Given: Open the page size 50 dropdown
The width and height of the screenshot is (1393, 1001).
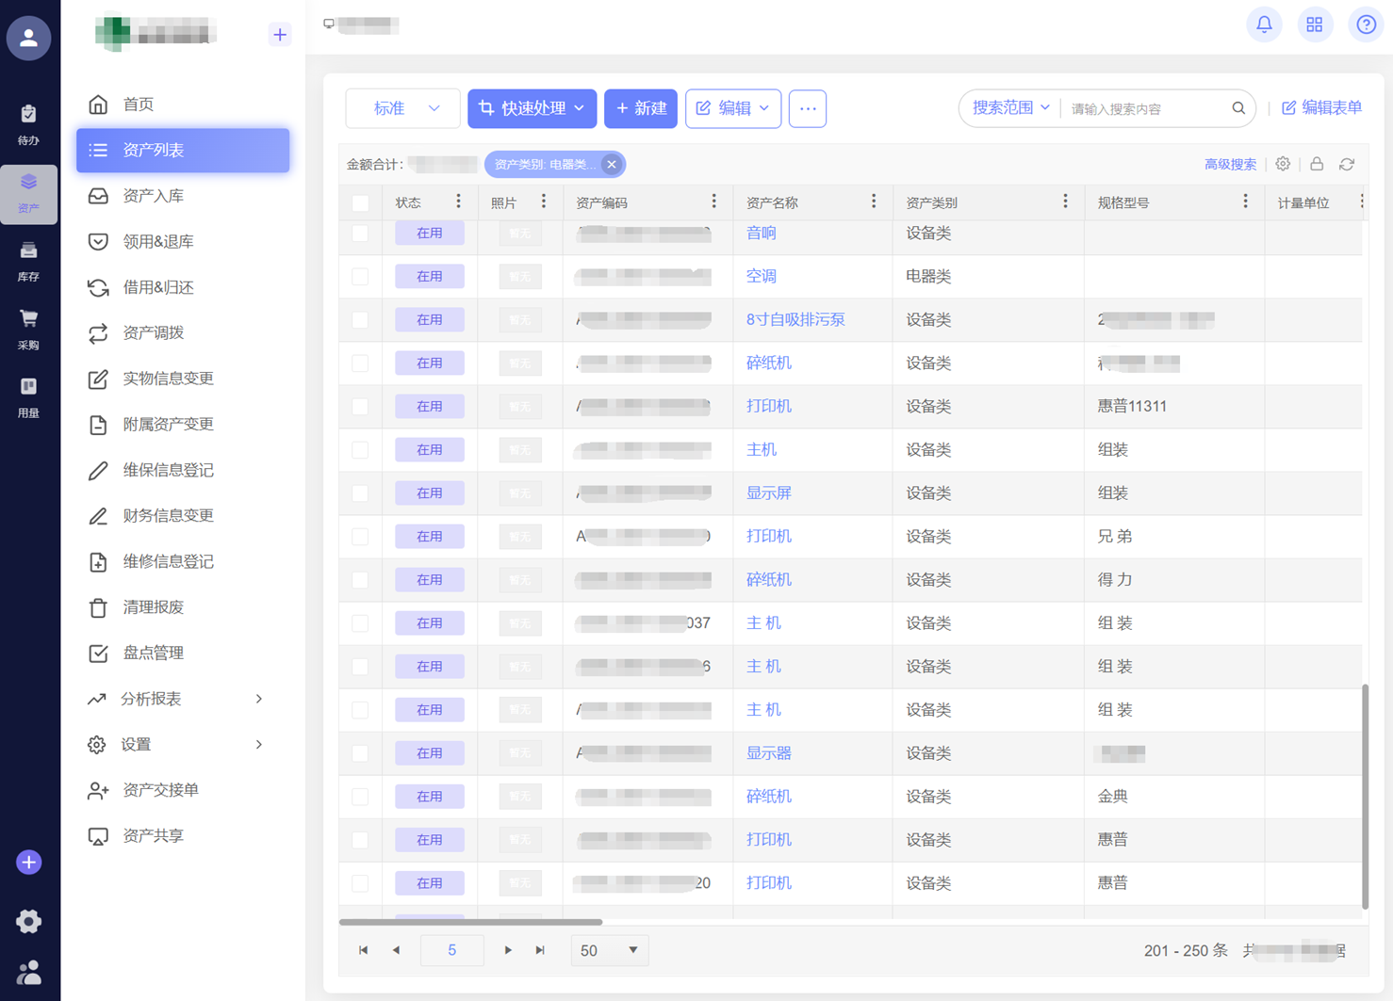Looking at the screenshot, I should click(608, 950).
